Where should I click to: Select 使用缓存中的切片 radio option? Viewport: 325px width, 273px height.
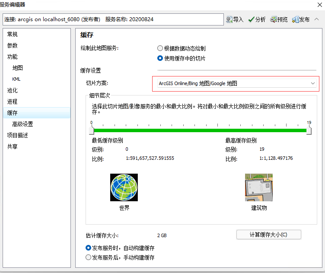(160, 58)
